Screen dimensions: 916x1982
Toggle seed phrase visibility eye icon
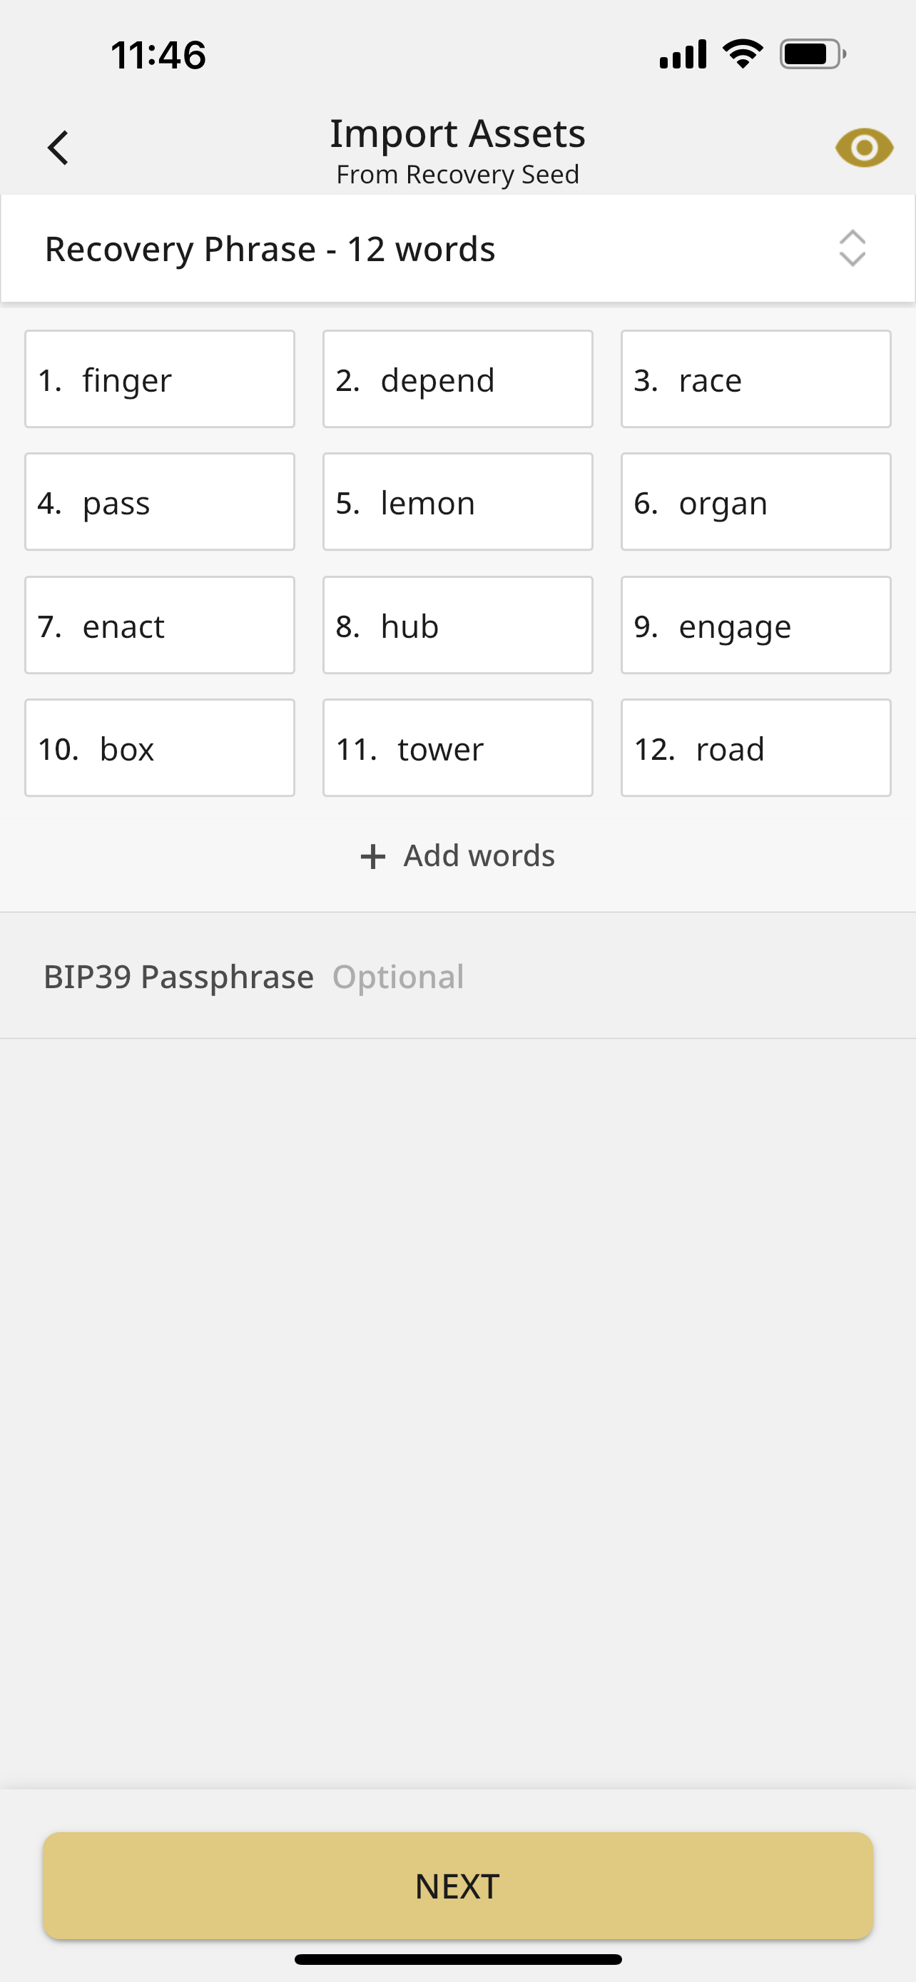point(864,148)
